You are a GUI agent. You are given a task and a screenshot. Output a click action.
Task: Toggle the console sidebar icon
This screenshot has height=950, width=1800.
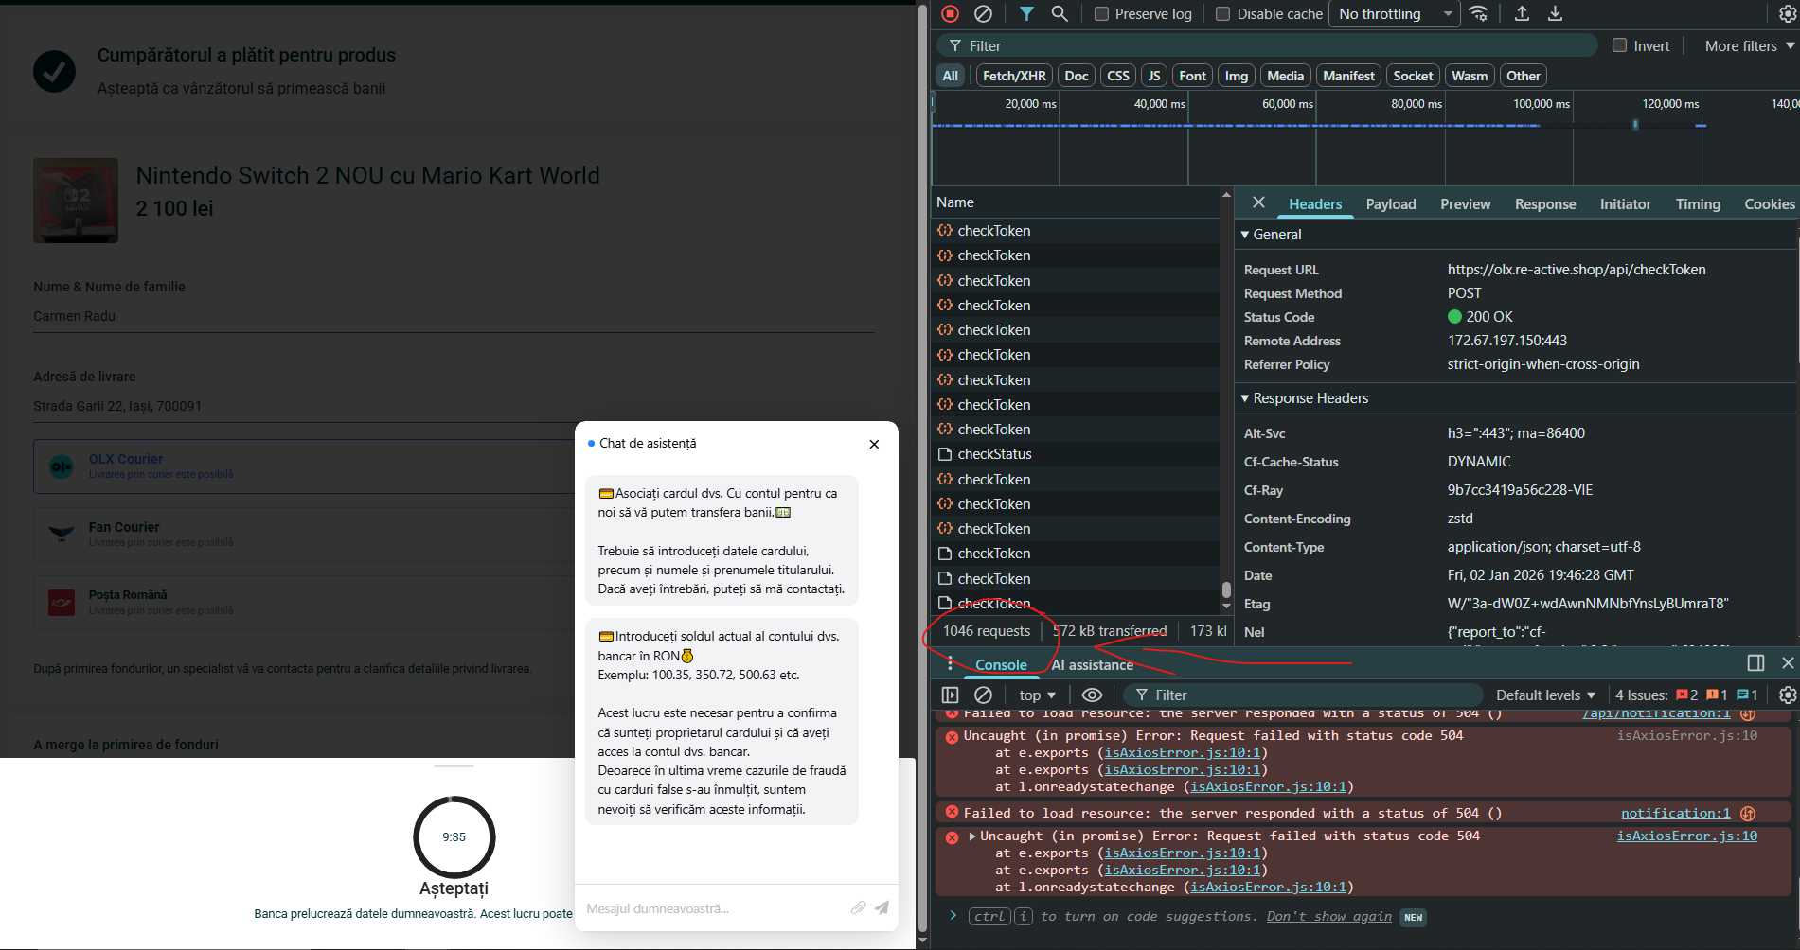[950, 695]
